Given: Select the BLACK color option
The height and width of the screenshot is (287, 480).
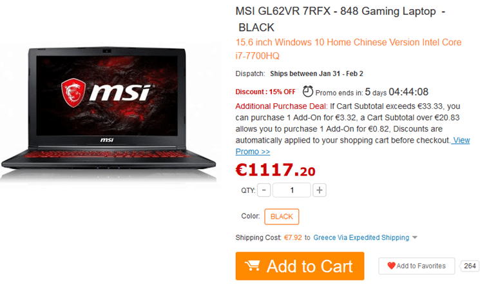Looking at the screenshot, I should pyautogui.click(x=282, y=217).
